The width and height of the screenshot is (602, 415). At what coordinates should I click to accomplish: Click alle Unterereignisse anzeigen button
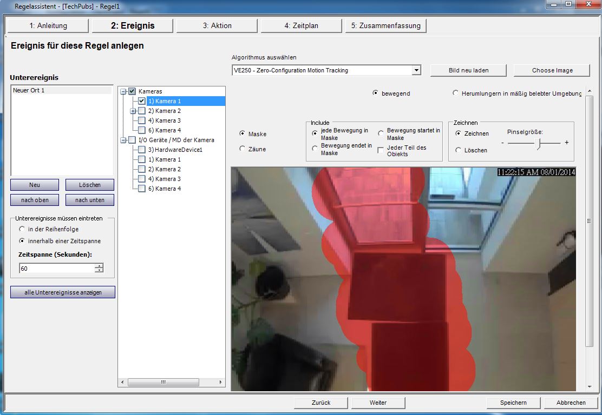(x=63, y=292)
